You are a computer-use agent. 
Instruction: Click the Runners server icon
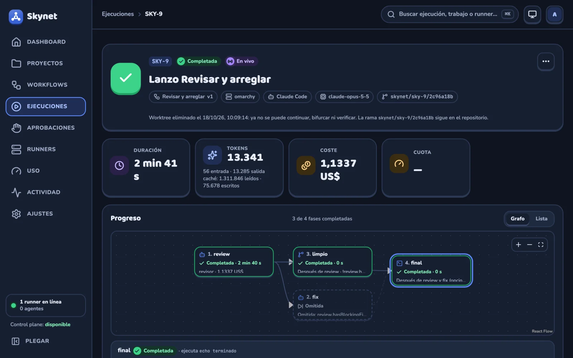coord(16,149)
